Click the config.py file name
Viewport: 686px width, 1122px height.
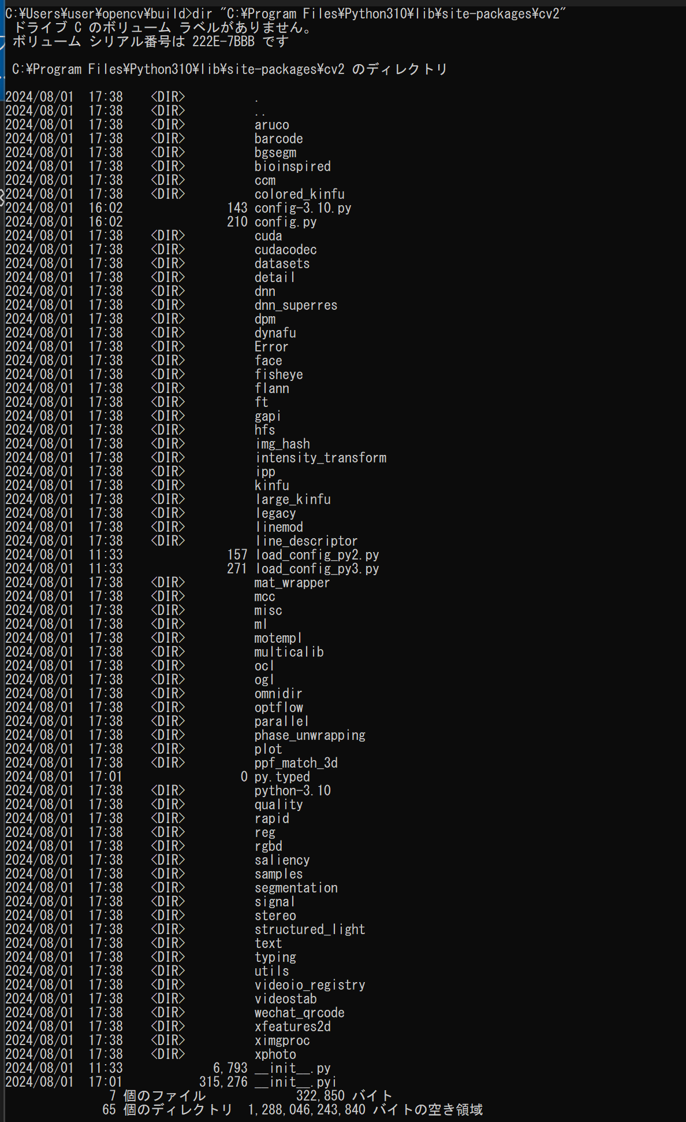click(285, 222)
